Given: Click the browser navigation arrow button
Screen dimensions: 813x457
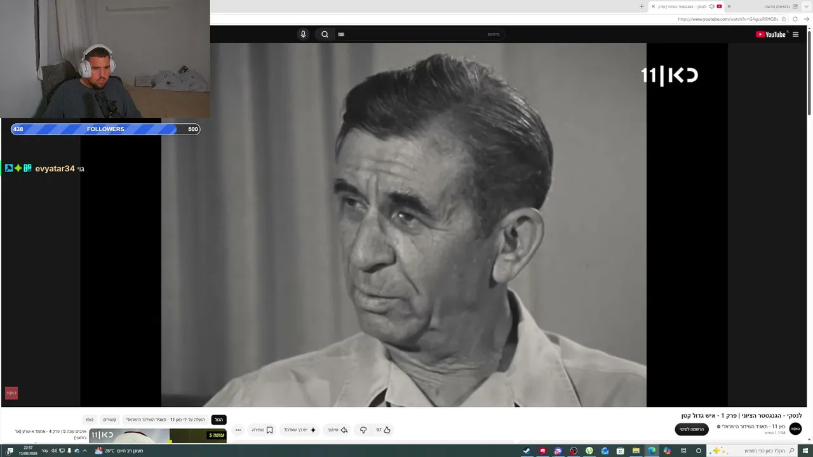Looking at the screenshot, I should 807,19.
